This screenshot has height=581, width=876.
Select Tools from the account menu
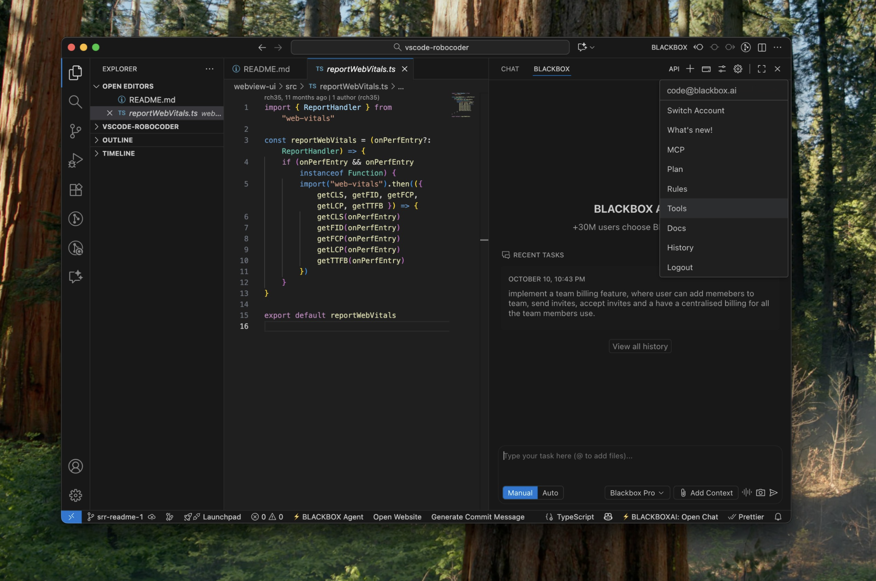tap(676, 209)
